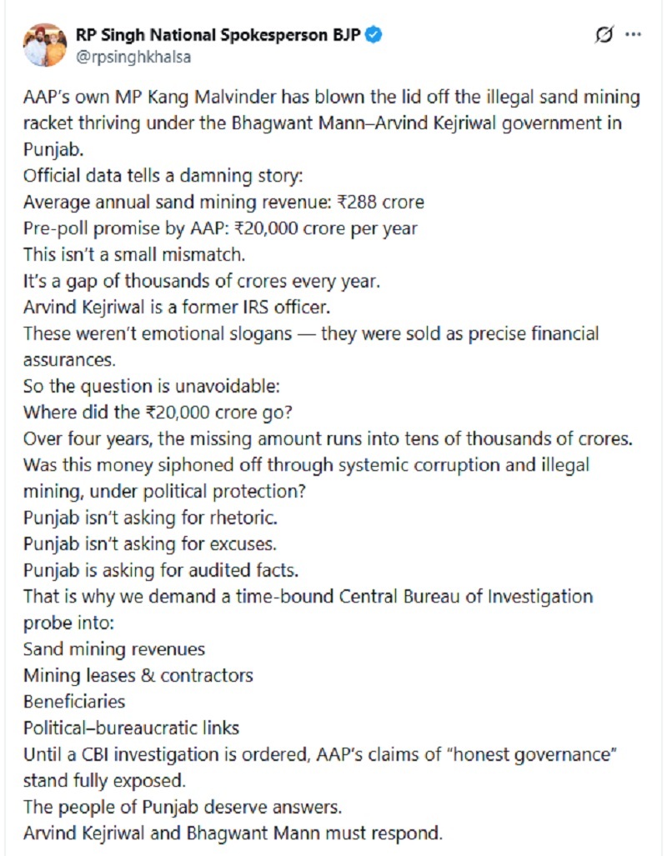
Task: Click the "Sand mining revenues" line
Action: (114, 648)
